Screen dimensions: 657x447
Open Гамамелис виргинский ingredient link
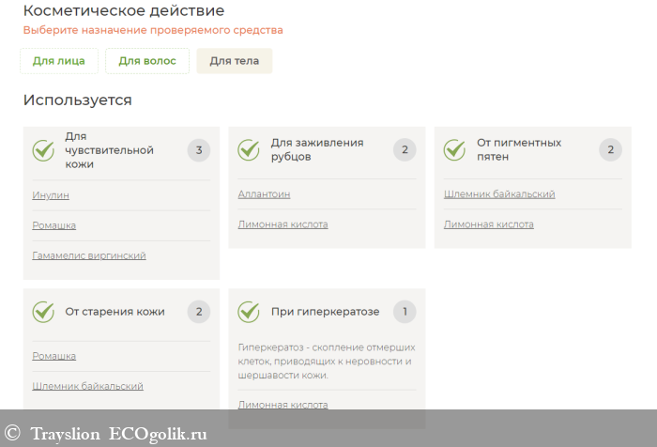click(x=89, y=255)
